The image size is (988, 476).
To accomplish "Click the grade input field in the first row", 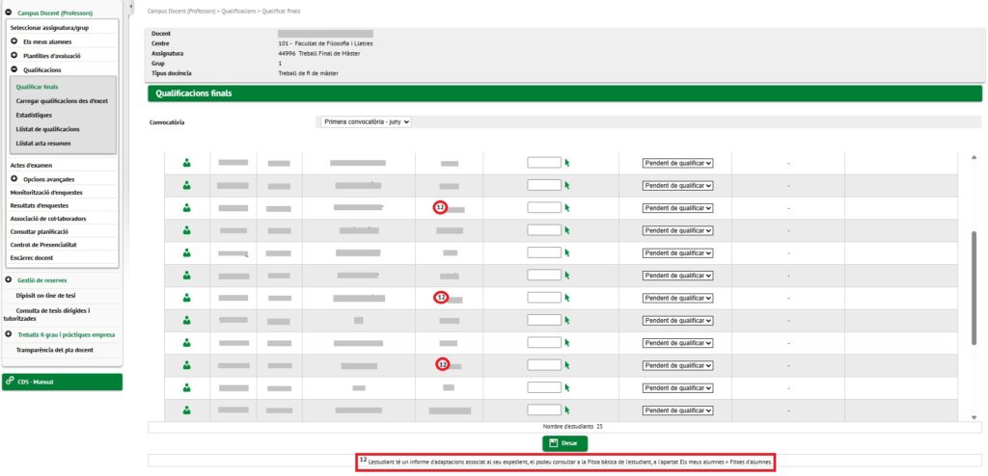I will pos(544,163).
